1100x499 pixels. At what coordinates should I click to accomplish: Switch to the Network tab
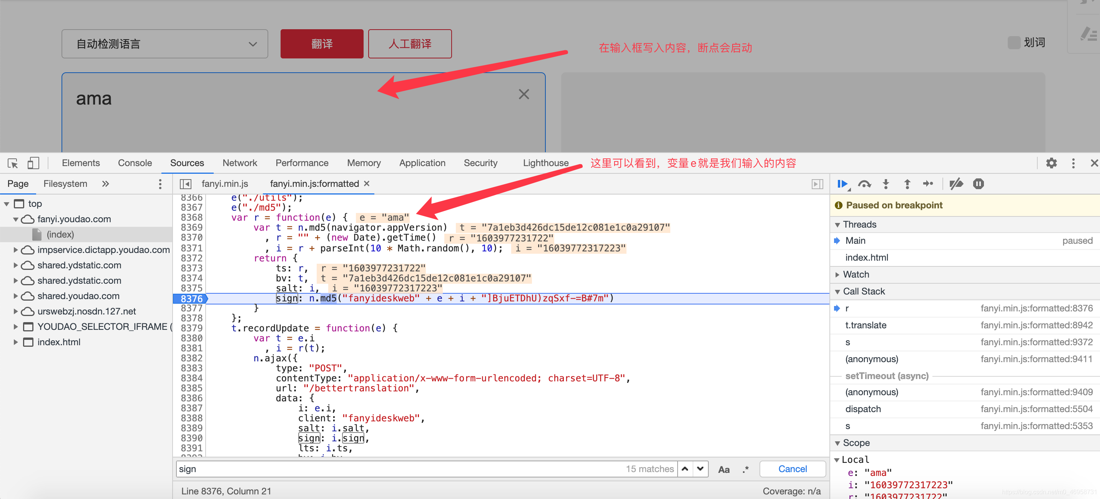pyautogui.click(x=239, y=163)
